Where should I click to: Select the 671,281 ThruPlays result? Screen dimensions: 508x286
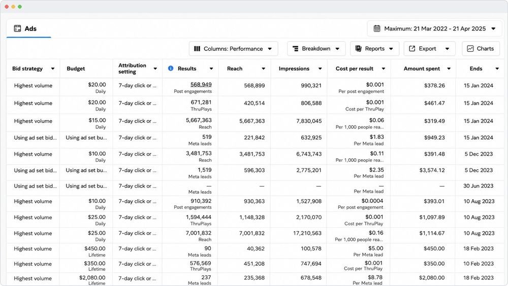click(x=201, y=105)
